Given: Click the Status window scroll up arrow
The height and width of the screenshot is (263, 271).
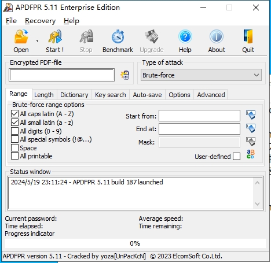Looking at the screenshot, I should [x=257, y=183].
